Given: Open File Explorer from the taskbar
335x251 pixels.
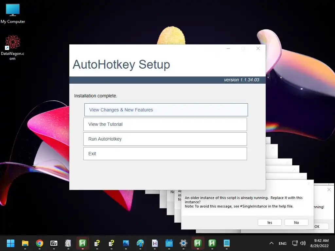Looking at the screenshot, I should point(25,243).
